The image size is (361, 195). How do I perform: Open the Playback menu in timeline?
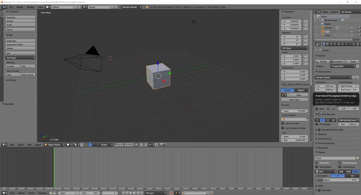click(42, 193)
